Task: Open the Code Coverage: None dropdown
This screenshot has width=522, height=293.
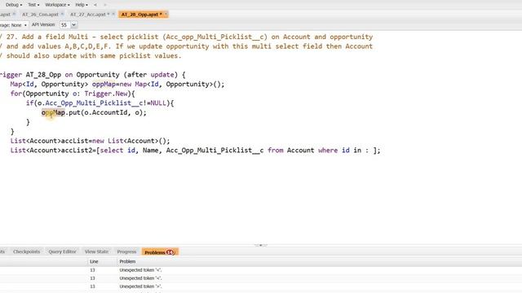Action: [13, 25]
